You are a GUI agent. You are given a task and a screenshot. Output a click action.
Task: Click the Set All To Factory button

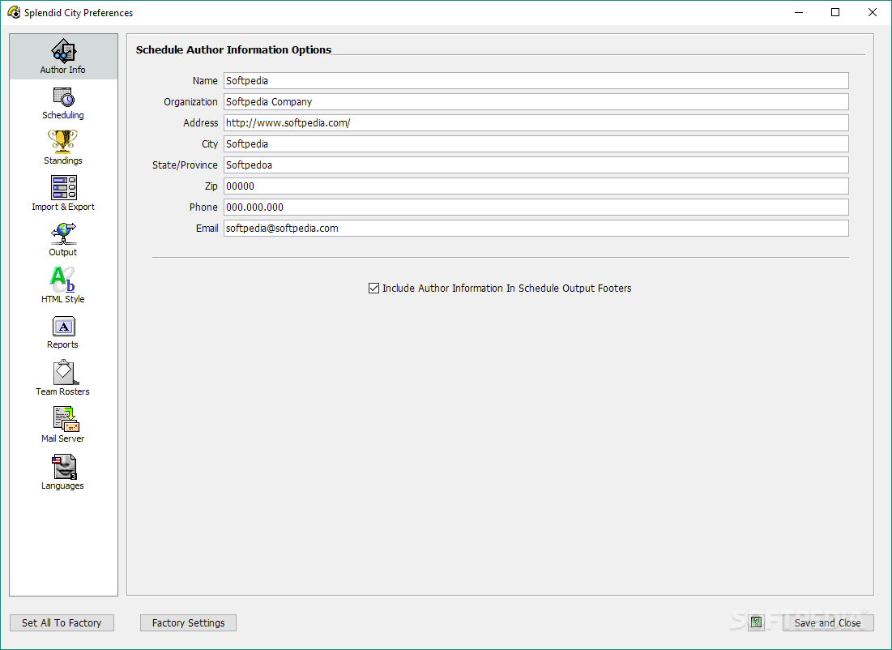coord(62,622)
